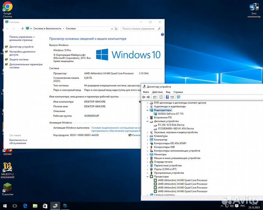
Task: Refresh the Система address bar
Action: [x=116, y=29]
